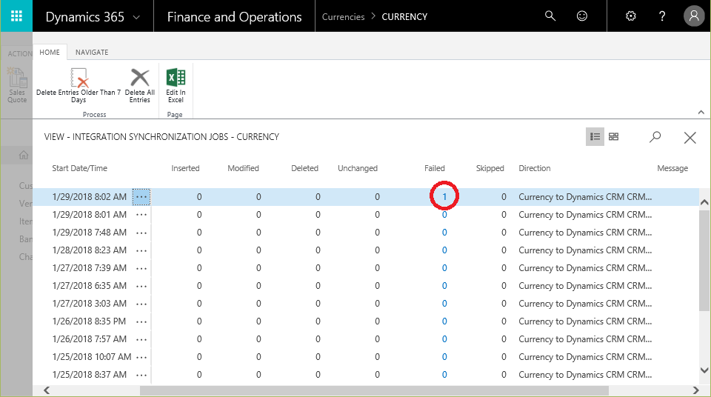The image size is (711, 397).
Task: Click the vertical scrollbar thumb
Action: 704,260
